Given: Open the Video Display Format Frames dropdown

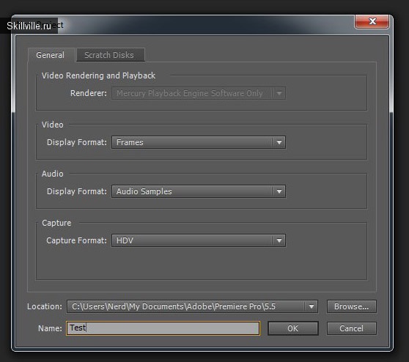Looking at the screenshot, I should pos(199,142).
